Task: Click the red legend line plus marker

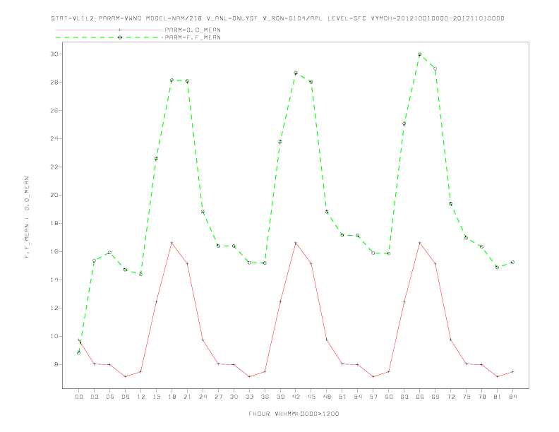Action: click(120, 30)
